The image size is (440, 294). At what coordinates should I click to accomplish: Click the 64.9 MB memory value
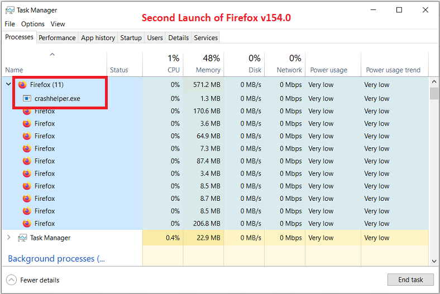tap(208, 136)
